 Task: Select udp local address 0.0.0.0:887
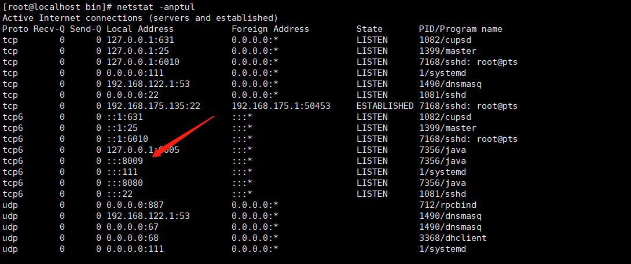pos(135,205)
